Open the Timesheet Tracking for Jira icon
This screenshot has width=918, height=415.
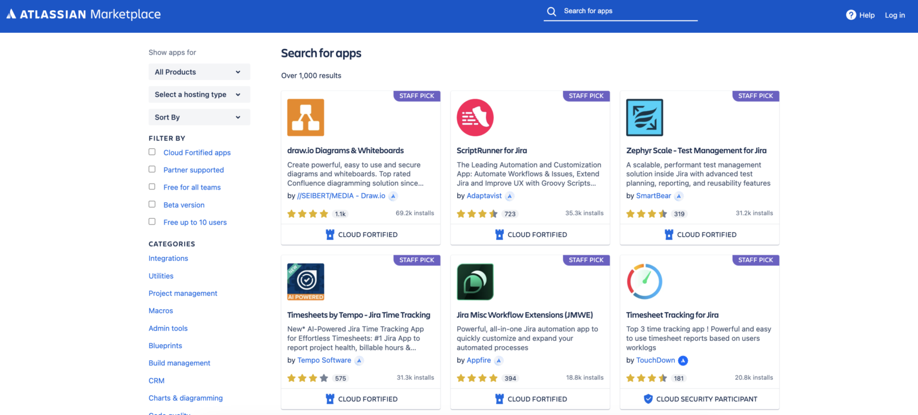(644, 282)
